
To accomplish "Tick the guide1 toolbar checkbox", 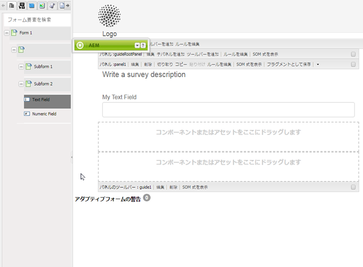I will (353, 187).
